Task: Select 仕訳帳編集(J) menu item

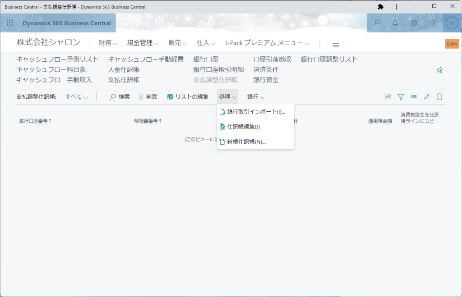Action: [255, 127]
